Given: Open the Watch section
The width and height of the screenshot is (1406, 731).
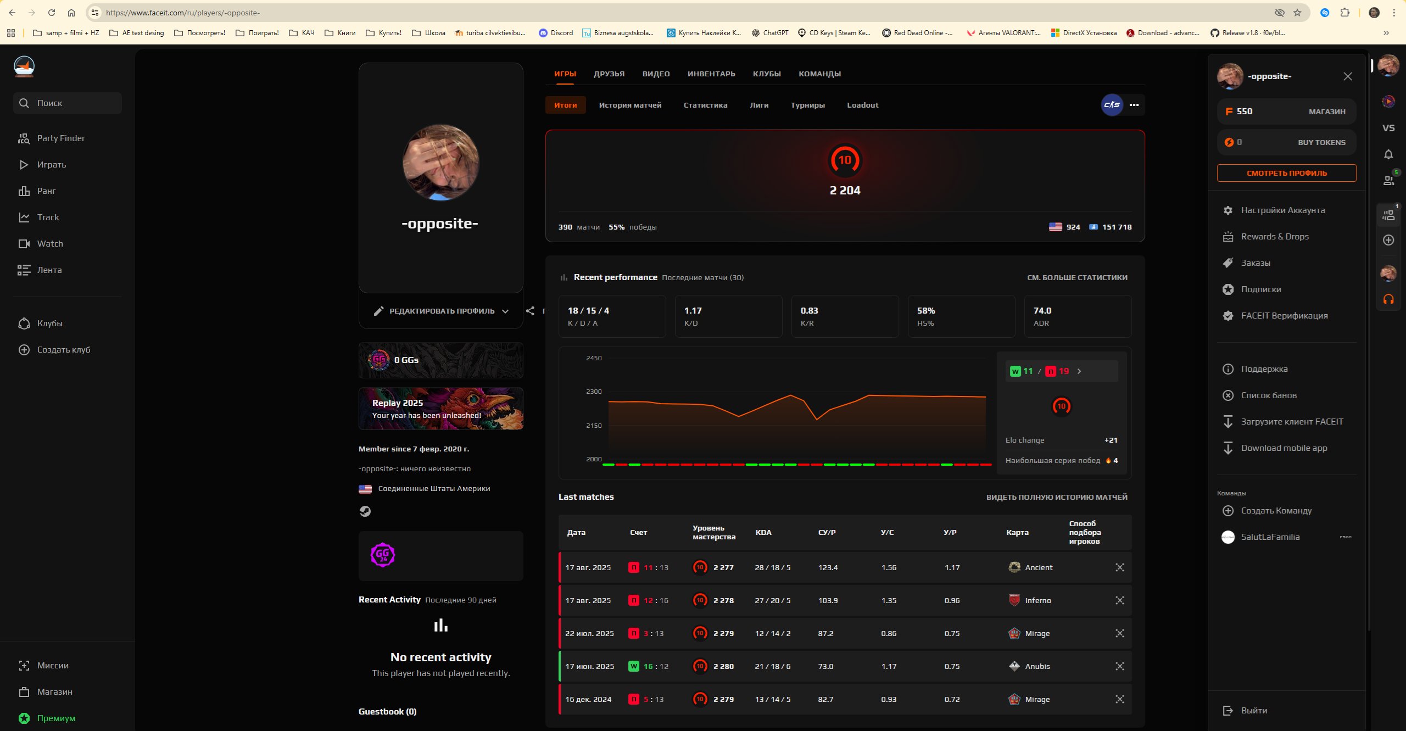Looking at the screenshot, I should (51, 243).
